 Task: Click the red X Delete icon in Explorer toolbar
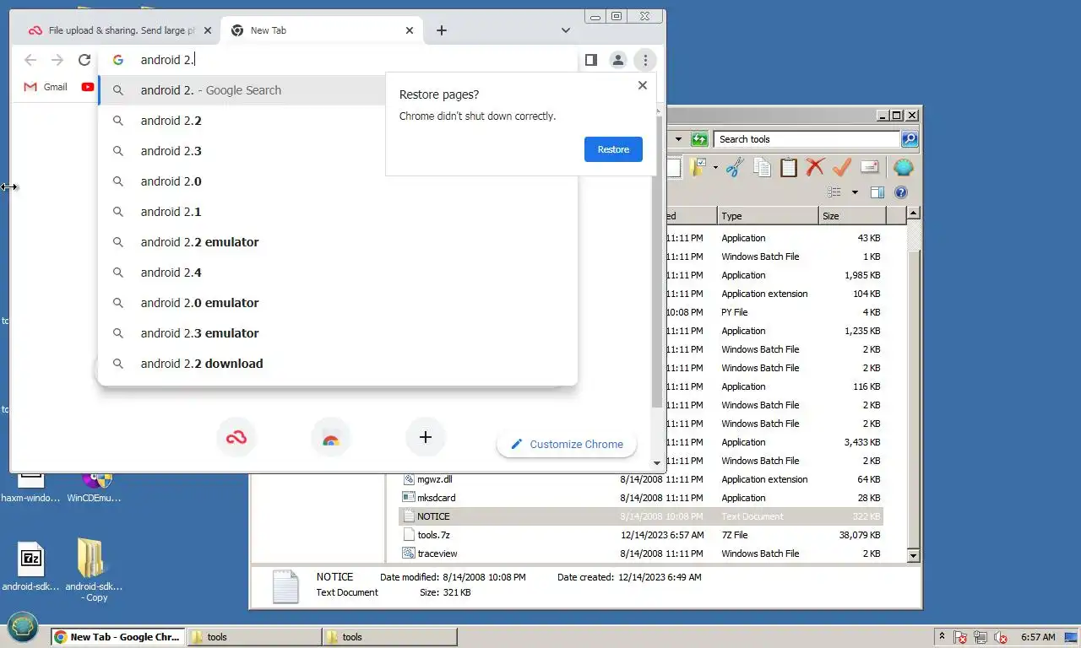[815, 167]
